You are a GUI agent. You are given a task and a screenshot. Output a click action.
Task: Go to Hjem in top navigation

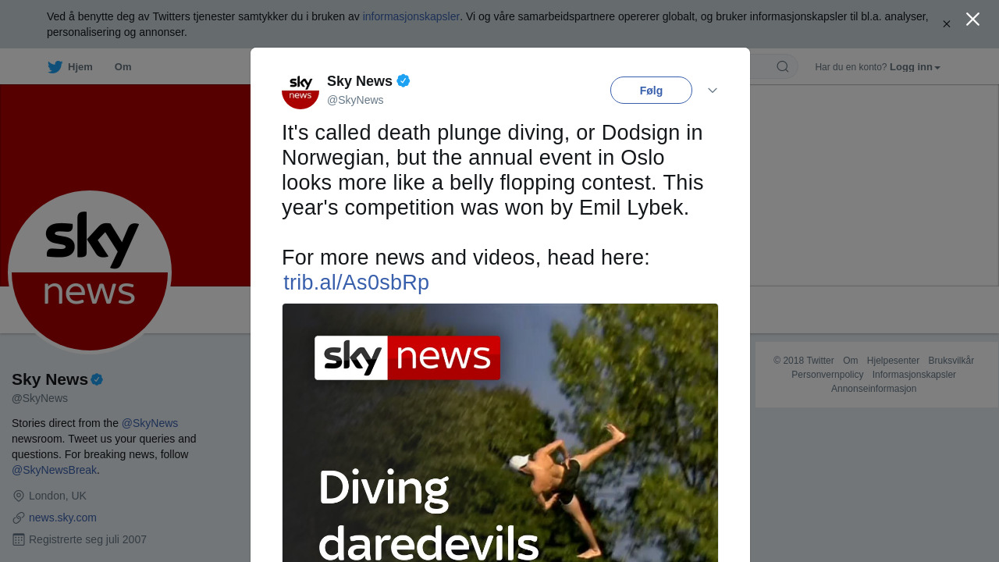(80, 67)
